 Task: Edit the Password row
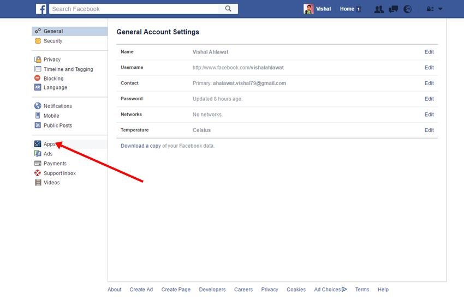(x=429, y=99)
